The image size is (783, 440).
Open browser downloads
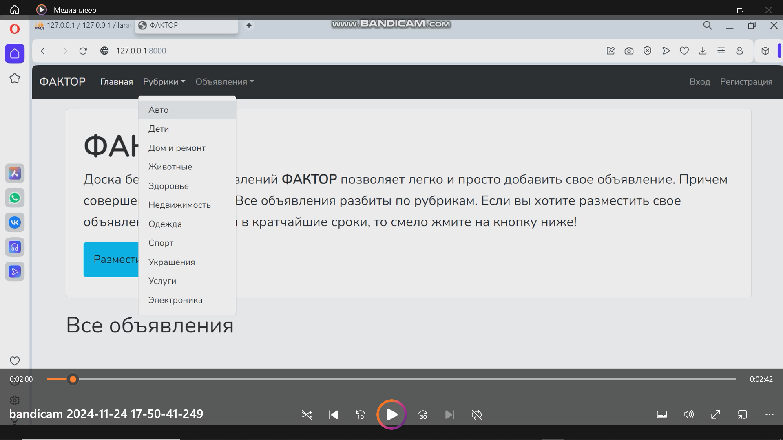[x=703, y=51]
